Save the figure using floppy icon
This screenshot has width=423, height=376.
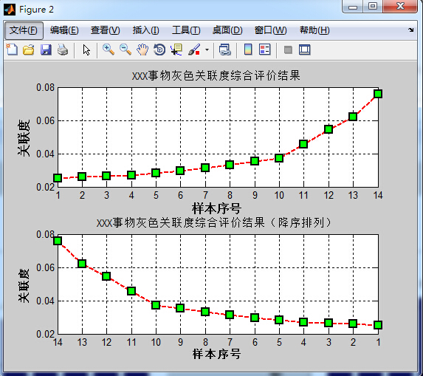(x=46, y=50)
